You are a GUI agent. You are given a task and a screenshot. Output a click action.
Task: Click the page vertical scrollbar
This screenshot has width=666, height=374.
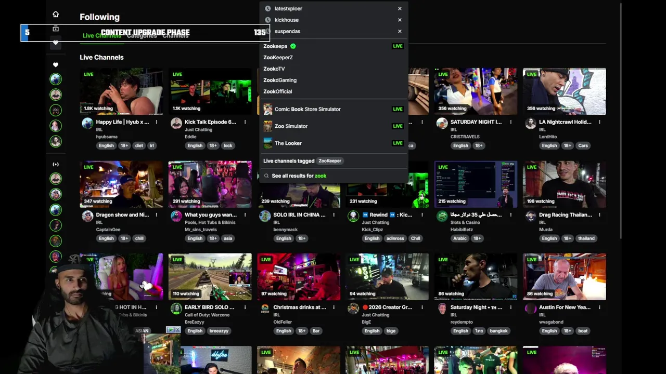point(622,121)
